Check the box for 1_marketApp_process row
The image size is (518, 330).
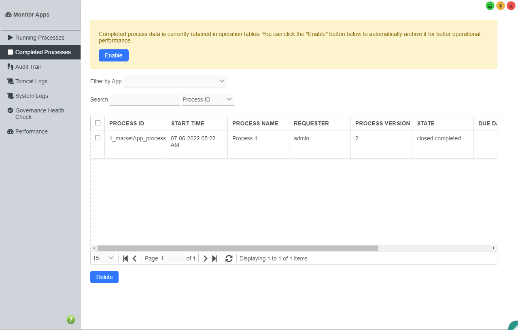[x=98, y=138]
